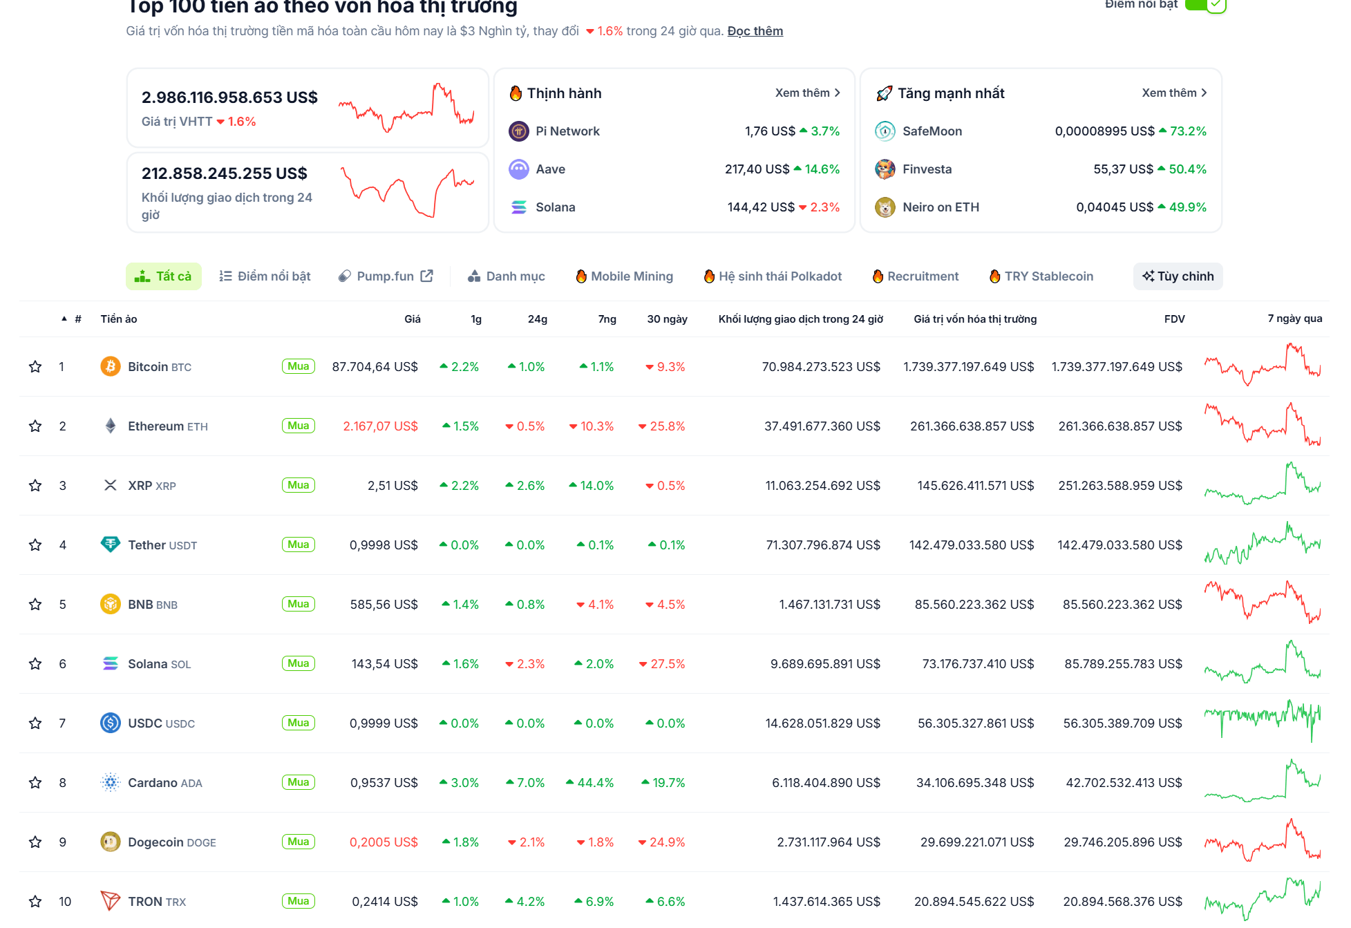Click Mua button for Ethereum
This screenshot has height=928, width=1351.
(x=299, y=426)
